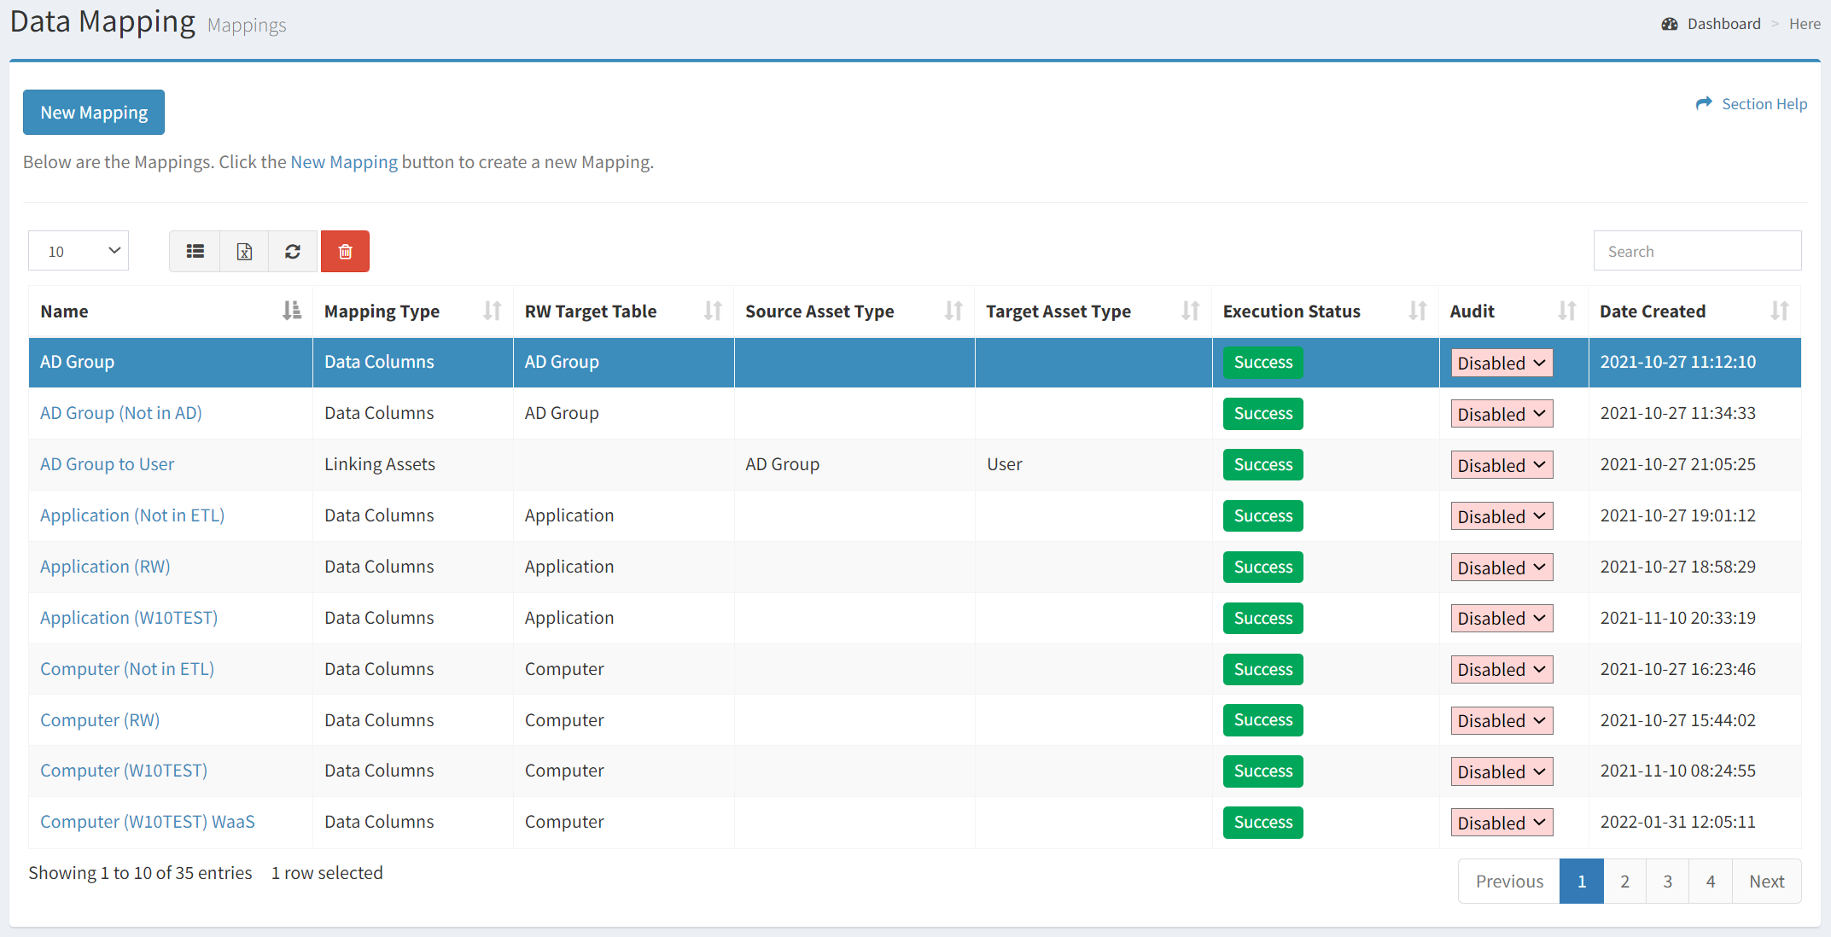
Task: Click the Success status badge for Computer (RW)
Action: coord(1262,719)
